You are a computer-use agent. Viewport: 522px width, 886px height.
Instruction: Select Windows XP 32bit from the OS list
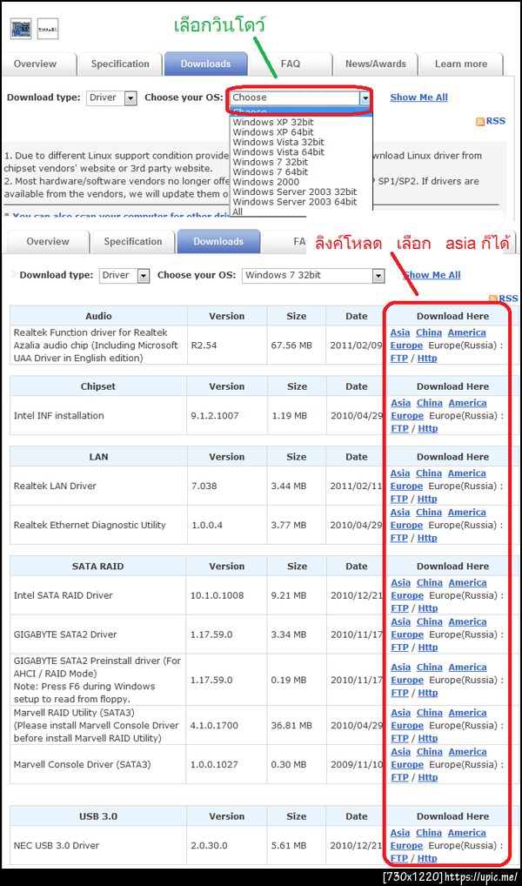coord(273,122)
